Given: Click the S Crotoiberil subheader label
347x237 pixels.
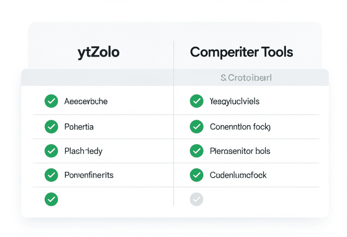Looking at the screenshot, I should (x=246, y=78).
